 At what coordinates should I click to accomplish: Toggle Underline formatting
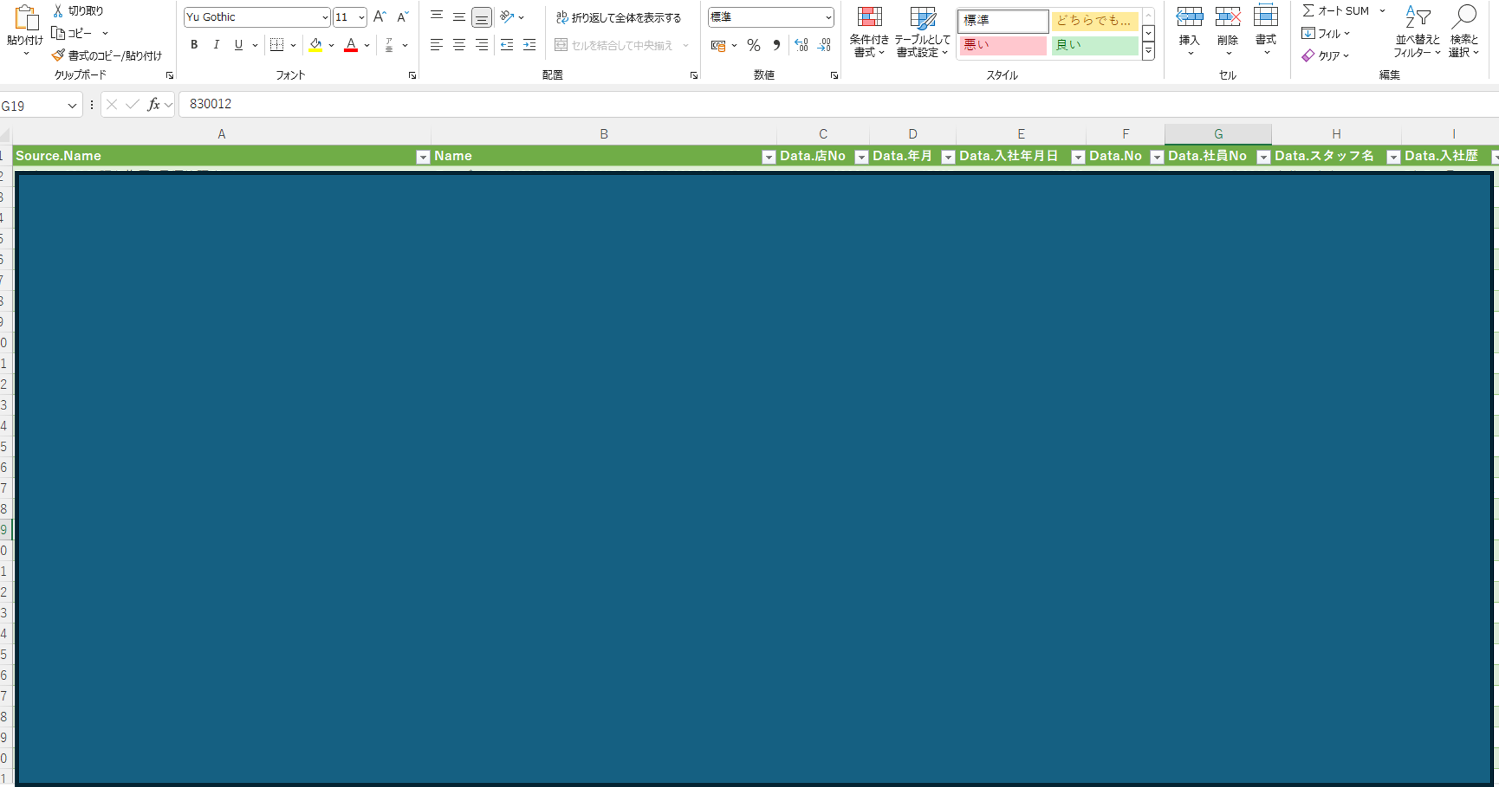click(238, 45)
